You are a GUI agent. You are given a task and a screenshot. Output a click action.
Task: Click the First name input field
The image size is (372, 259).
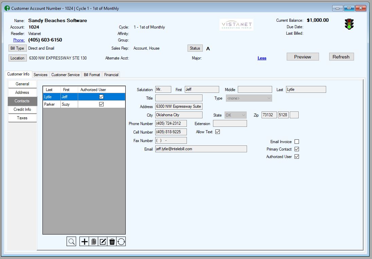(202, 89)
